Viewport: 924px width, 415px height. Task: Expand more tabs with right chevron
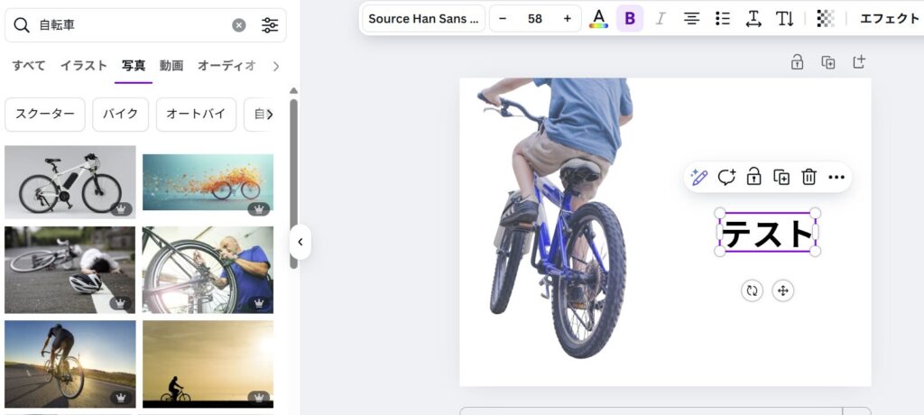pyautogui.click(x=275, y=66)
